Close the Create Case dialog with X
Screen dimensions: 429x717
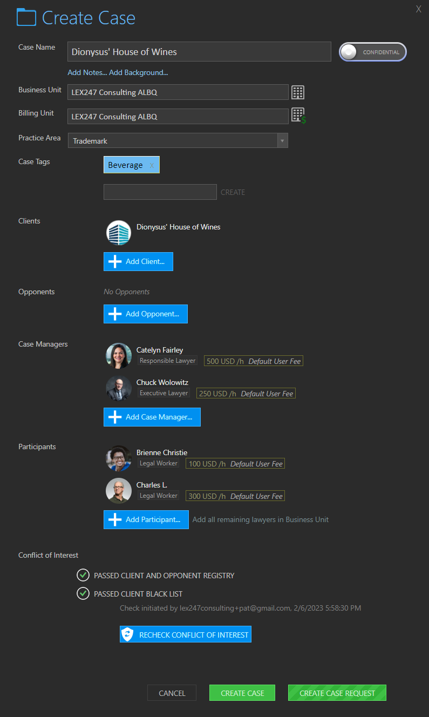tap(418, 9)
